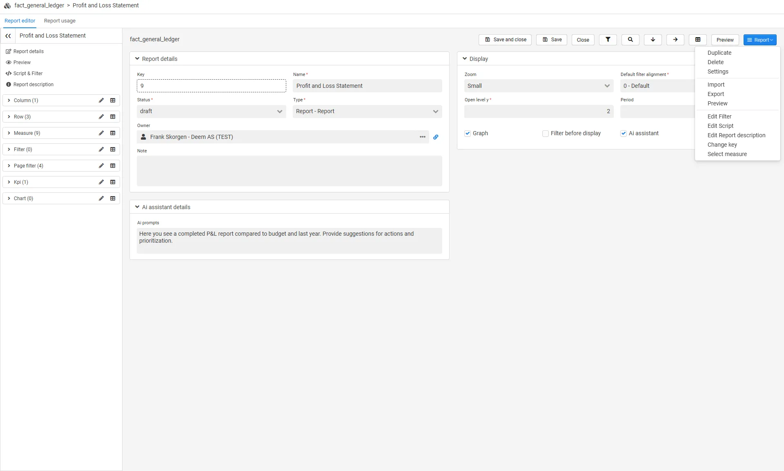This screenshot has height=471, width=784.
Task: Click the down arrow toolbar icon
Action: (653, 40)
